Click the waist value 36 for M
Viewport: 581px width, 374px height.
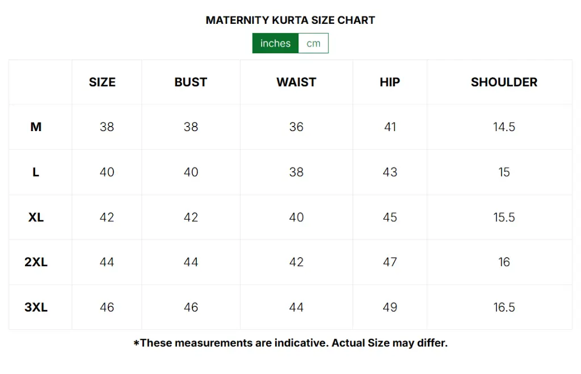point(296,127)
